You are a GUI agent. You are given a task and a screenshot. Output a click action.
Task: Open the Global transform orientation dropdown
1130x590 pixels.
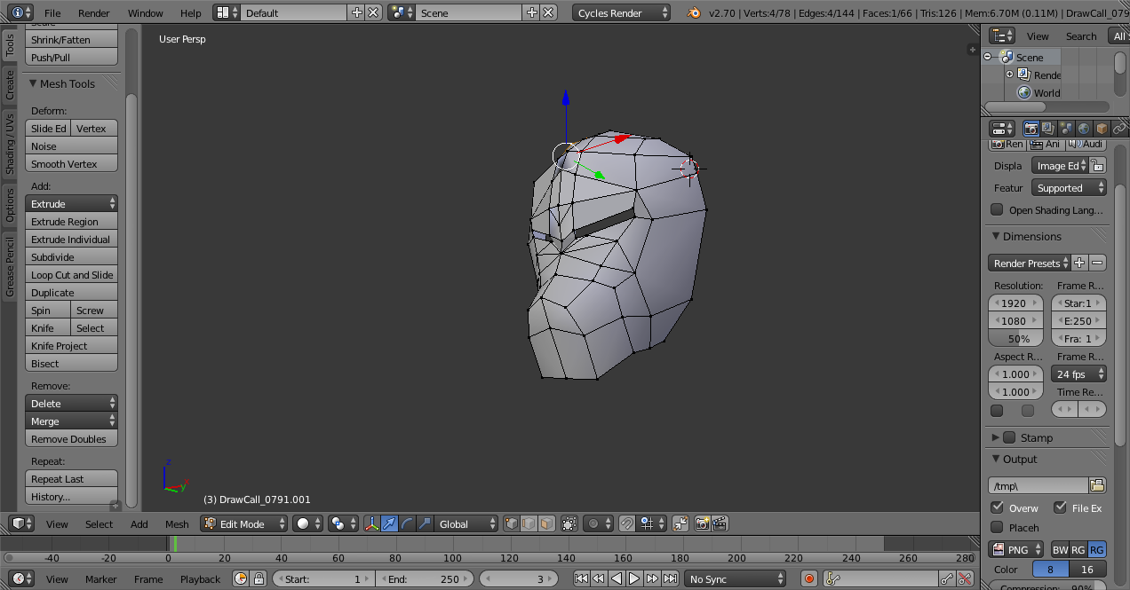(466, 523)
